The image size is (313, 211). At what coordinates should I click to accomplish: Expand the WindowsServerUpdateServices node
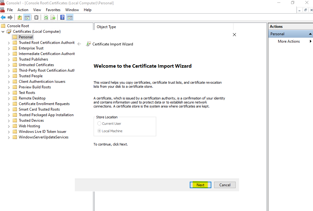tap(9, 137)
